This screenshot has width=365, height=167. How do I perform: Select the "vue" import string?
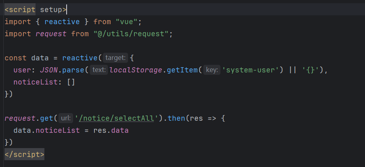(x=126, y=22)
